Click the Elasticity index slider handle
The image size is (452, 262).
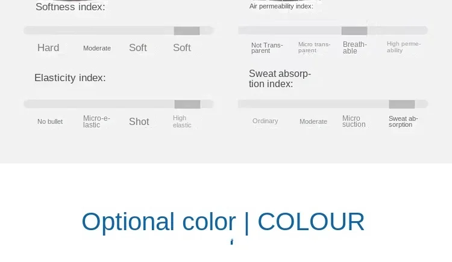(187, 105)
